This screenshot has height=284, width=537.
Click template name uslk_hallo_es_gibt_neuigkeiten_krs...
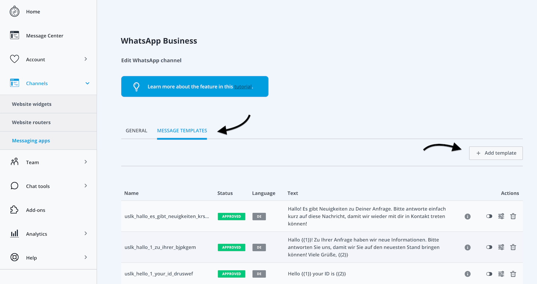pyautogui.click(x=167, y=216)
